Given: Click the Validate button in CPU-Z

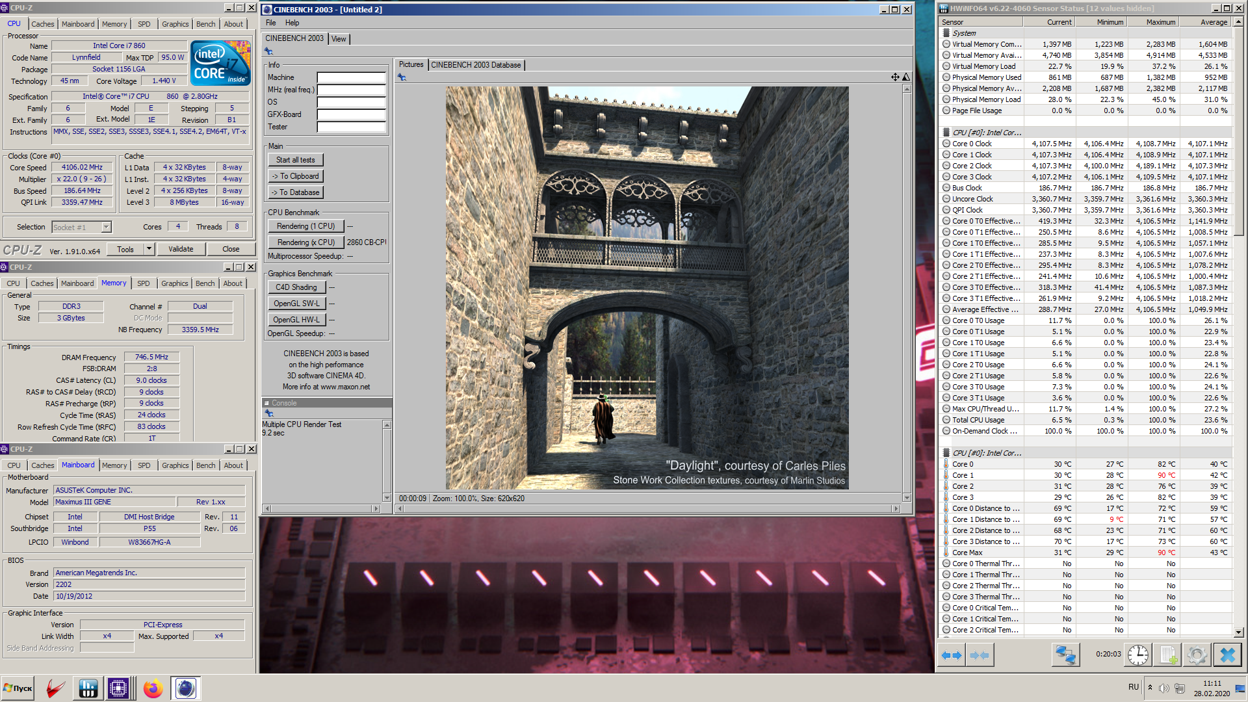Looking at the screenshot, I should 181,249.
